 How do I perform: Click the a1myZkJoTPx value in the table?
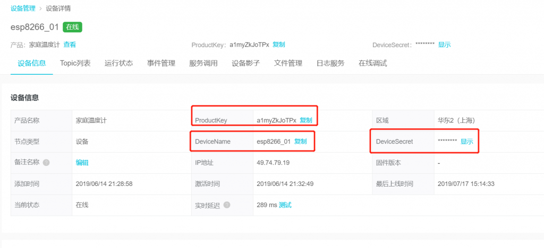pos(276,121)
